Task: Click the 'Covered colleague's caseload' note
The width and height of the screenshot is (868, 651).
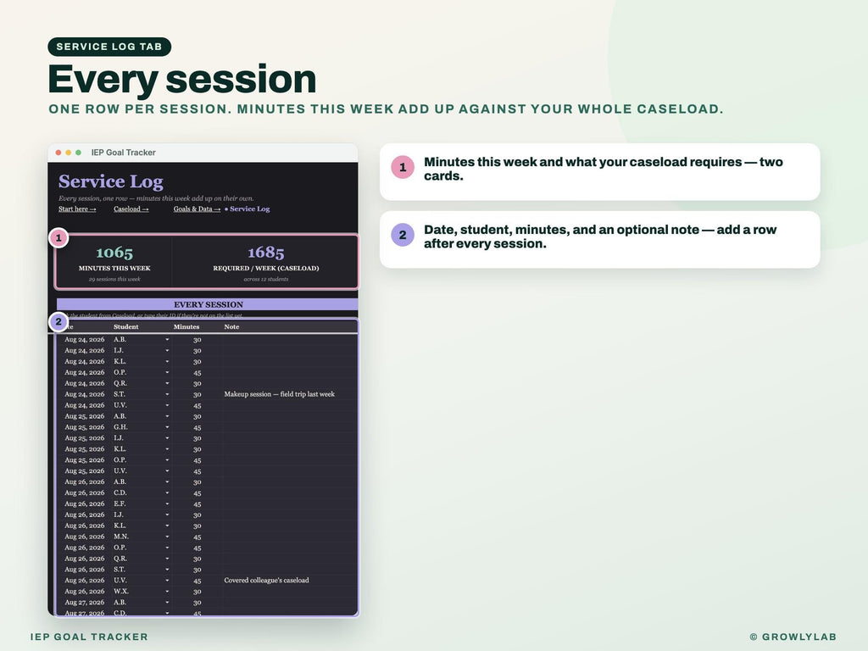Action: [x=266, y=580]
